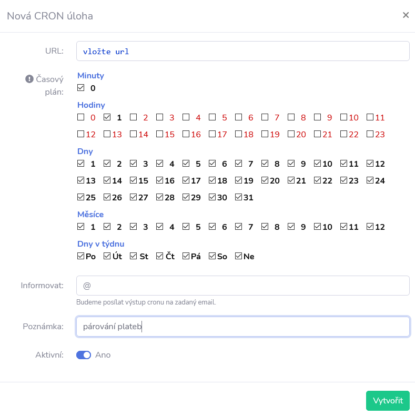Uncheck So in Dny v týdnu
415x416 pixels.
tap(212, 256)
